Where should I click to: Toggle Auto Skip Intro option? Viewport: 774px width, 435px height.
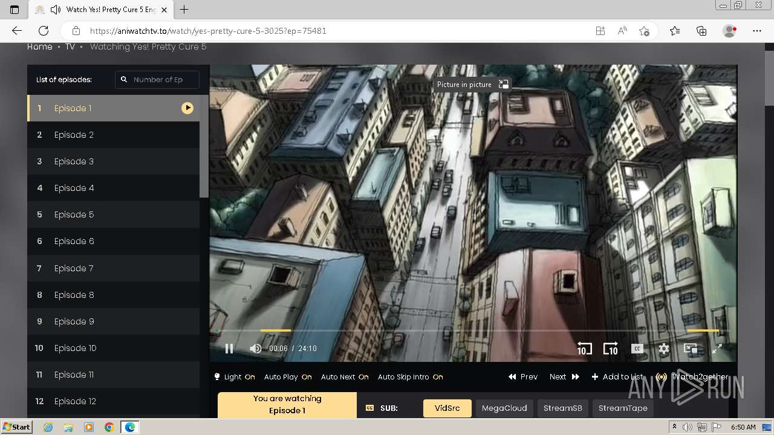coord(411,376)
